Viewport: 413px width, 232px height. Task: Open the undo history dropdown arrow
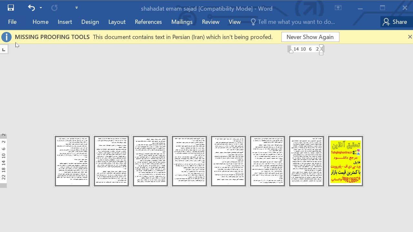41,8
